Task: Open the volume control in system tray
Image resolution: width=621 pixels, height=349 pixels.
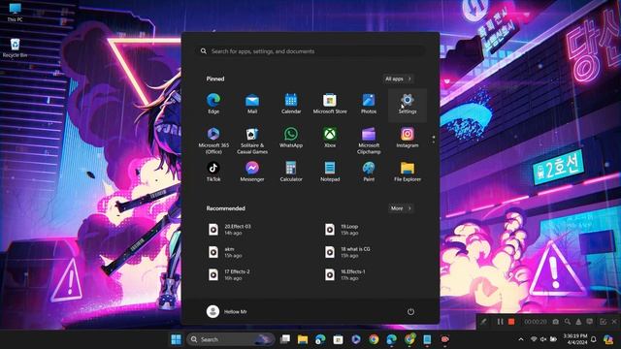Action: (x=543, y=339)
